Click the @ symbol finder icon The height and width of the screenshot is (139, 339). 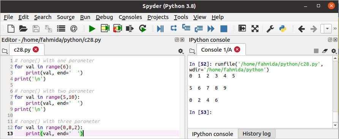tap(74, 28)
